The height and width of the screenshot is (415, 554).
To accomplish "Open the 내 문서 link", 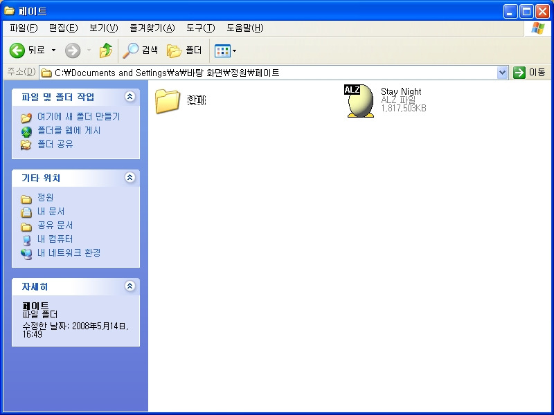I will coord(51,212).
